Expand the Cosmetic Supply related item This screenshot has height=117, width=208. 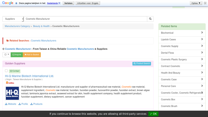point(182,46)
